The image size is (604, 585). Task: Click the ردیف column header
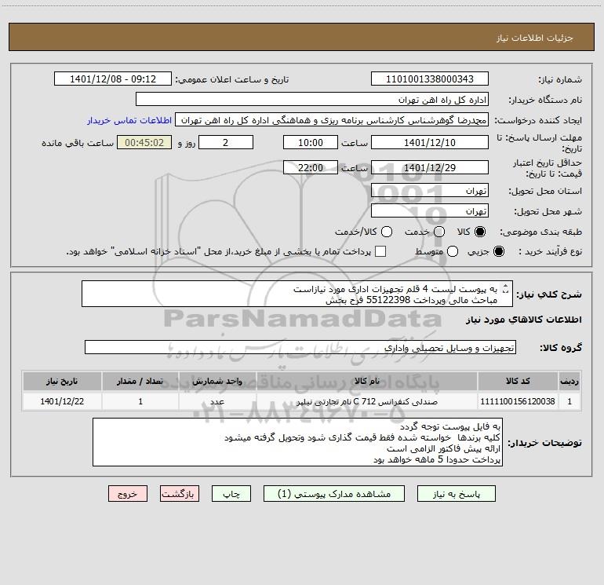[x=569, y=382]
